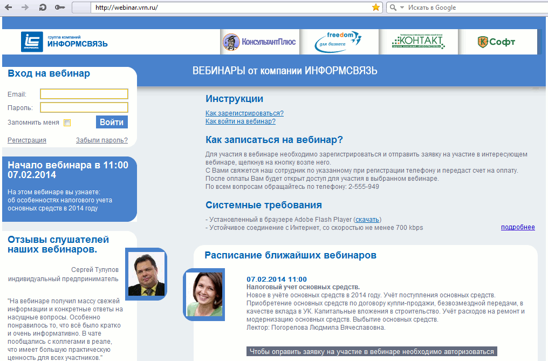Click the Начало вебинара в 11:00 heading
The image size is (548, 361).
pos(68,169)
